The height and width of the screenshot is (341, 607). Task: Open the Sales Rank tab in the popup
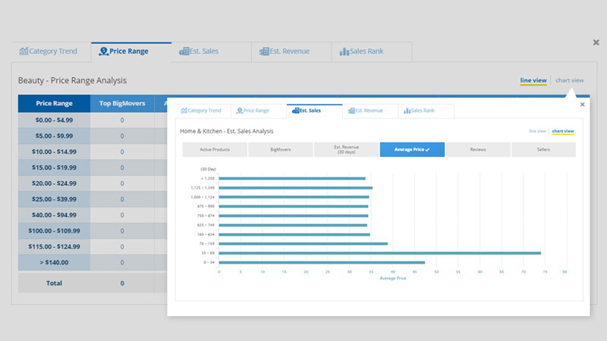point(426,111)
